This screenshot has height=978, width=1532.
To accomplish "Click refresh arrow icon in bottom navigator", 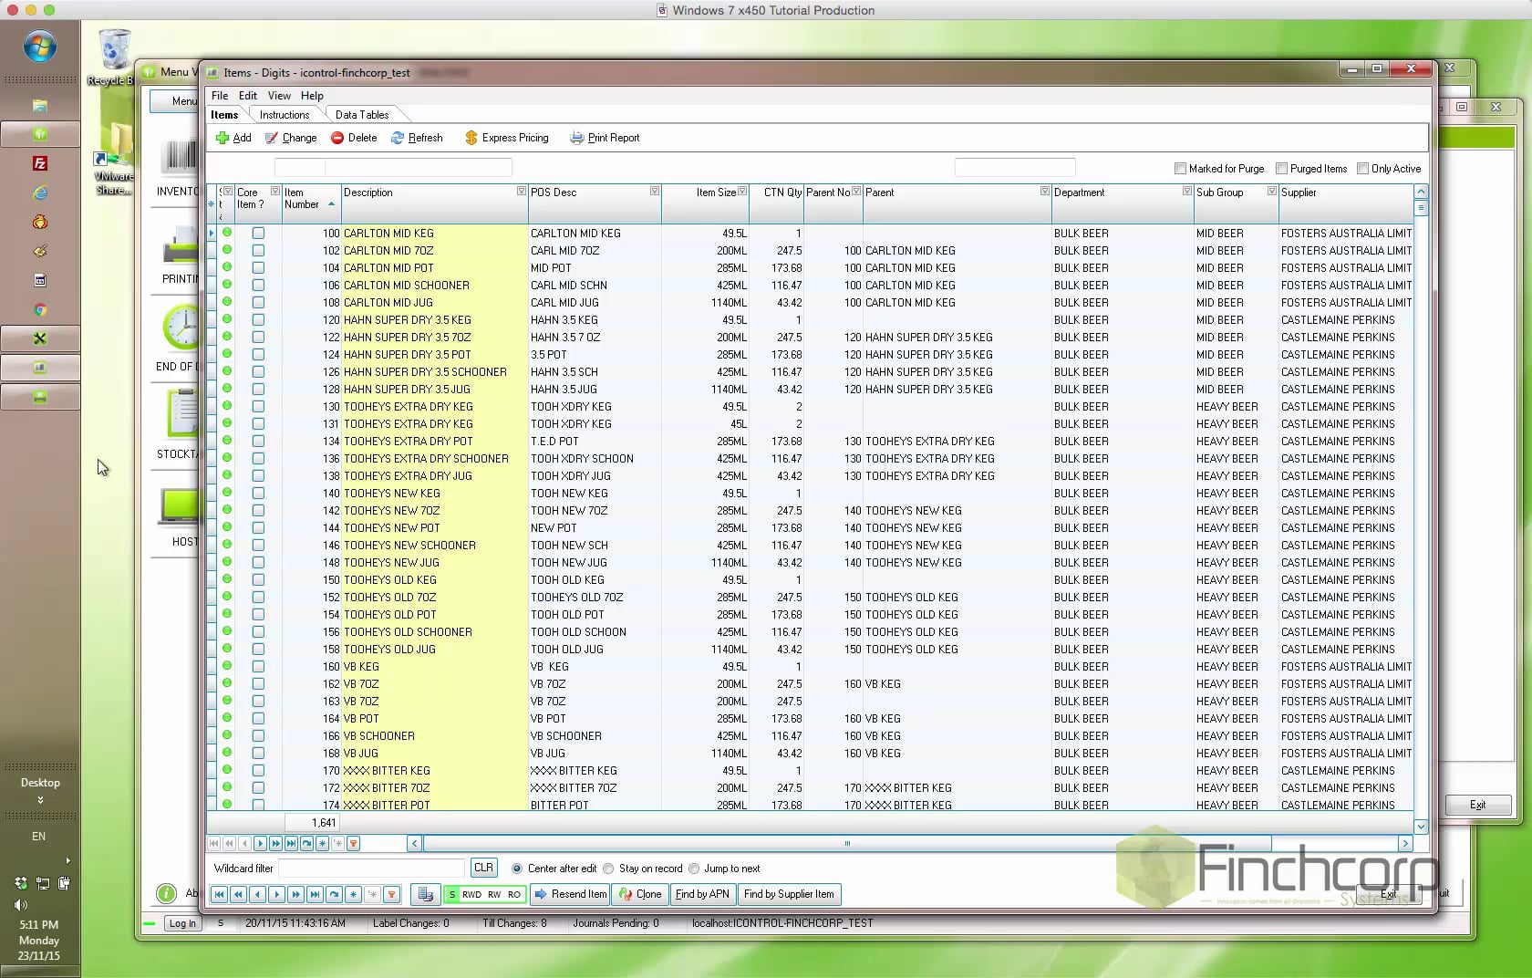I will (334, 894).
